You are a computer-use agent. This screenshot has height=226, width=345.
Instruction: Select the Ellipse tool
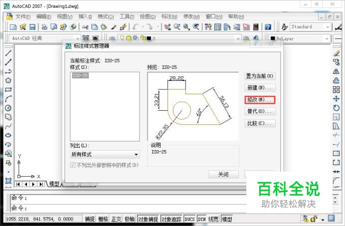coord(8,135)
